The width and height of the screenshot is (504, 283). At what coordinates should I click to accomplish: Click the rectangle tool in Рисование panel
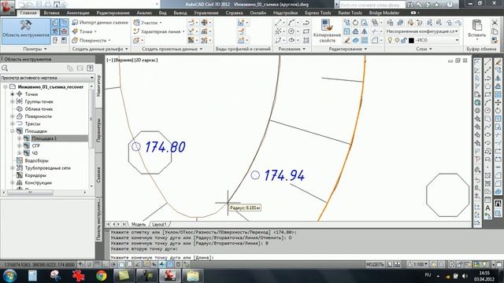coord(306,31)
